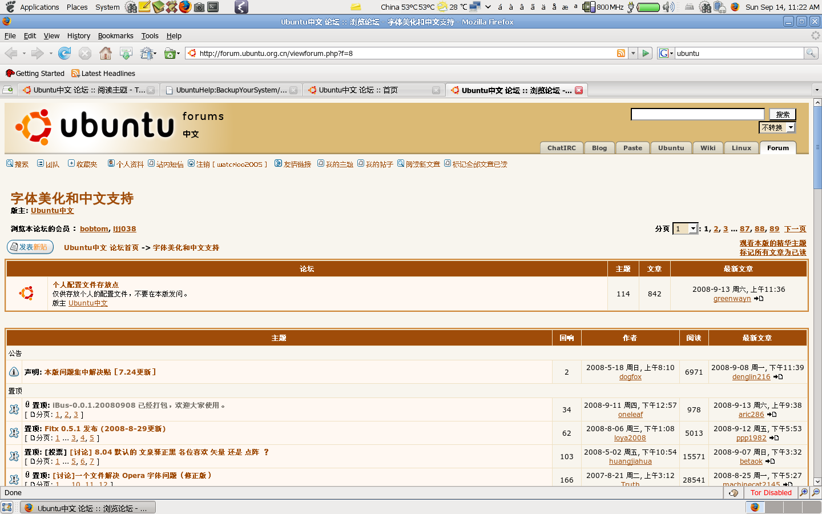The height and width of the screenshot is (514, 822).
Task: Open the 个人配置文件存放点 subforum link
Action: (86, 284)
